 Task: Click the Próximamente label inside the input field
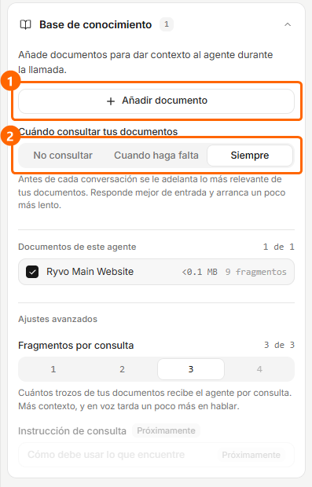pos(251,455)
